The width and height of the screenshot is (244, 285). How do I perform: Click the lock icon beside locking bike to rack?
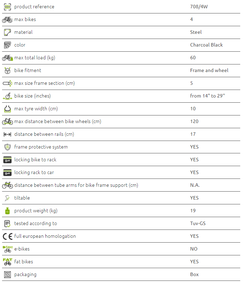coord(7,160)
